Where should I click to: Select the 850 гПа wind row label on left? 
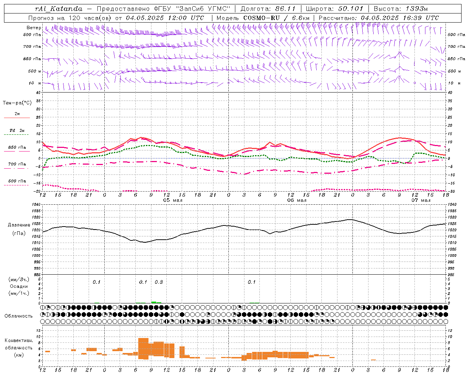[32, 59]
